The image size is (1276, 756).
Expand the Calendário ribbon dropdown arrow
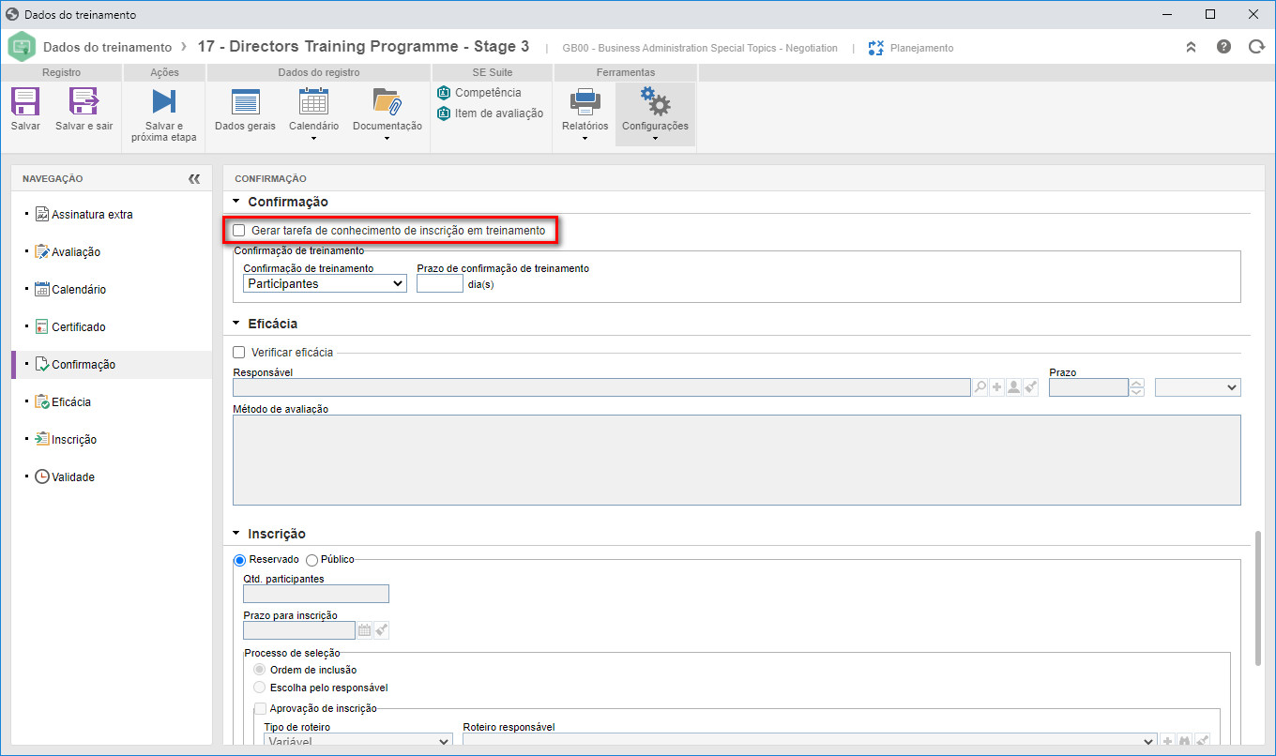coord(313,139)
